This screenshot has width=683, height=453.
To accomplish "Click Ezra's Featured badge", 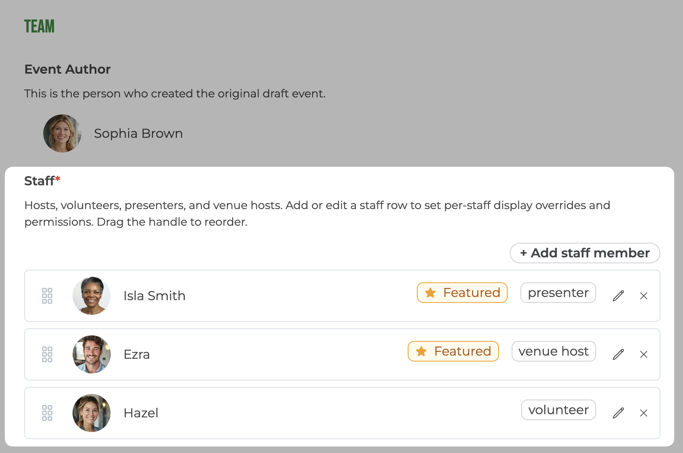I will (453, 351).
